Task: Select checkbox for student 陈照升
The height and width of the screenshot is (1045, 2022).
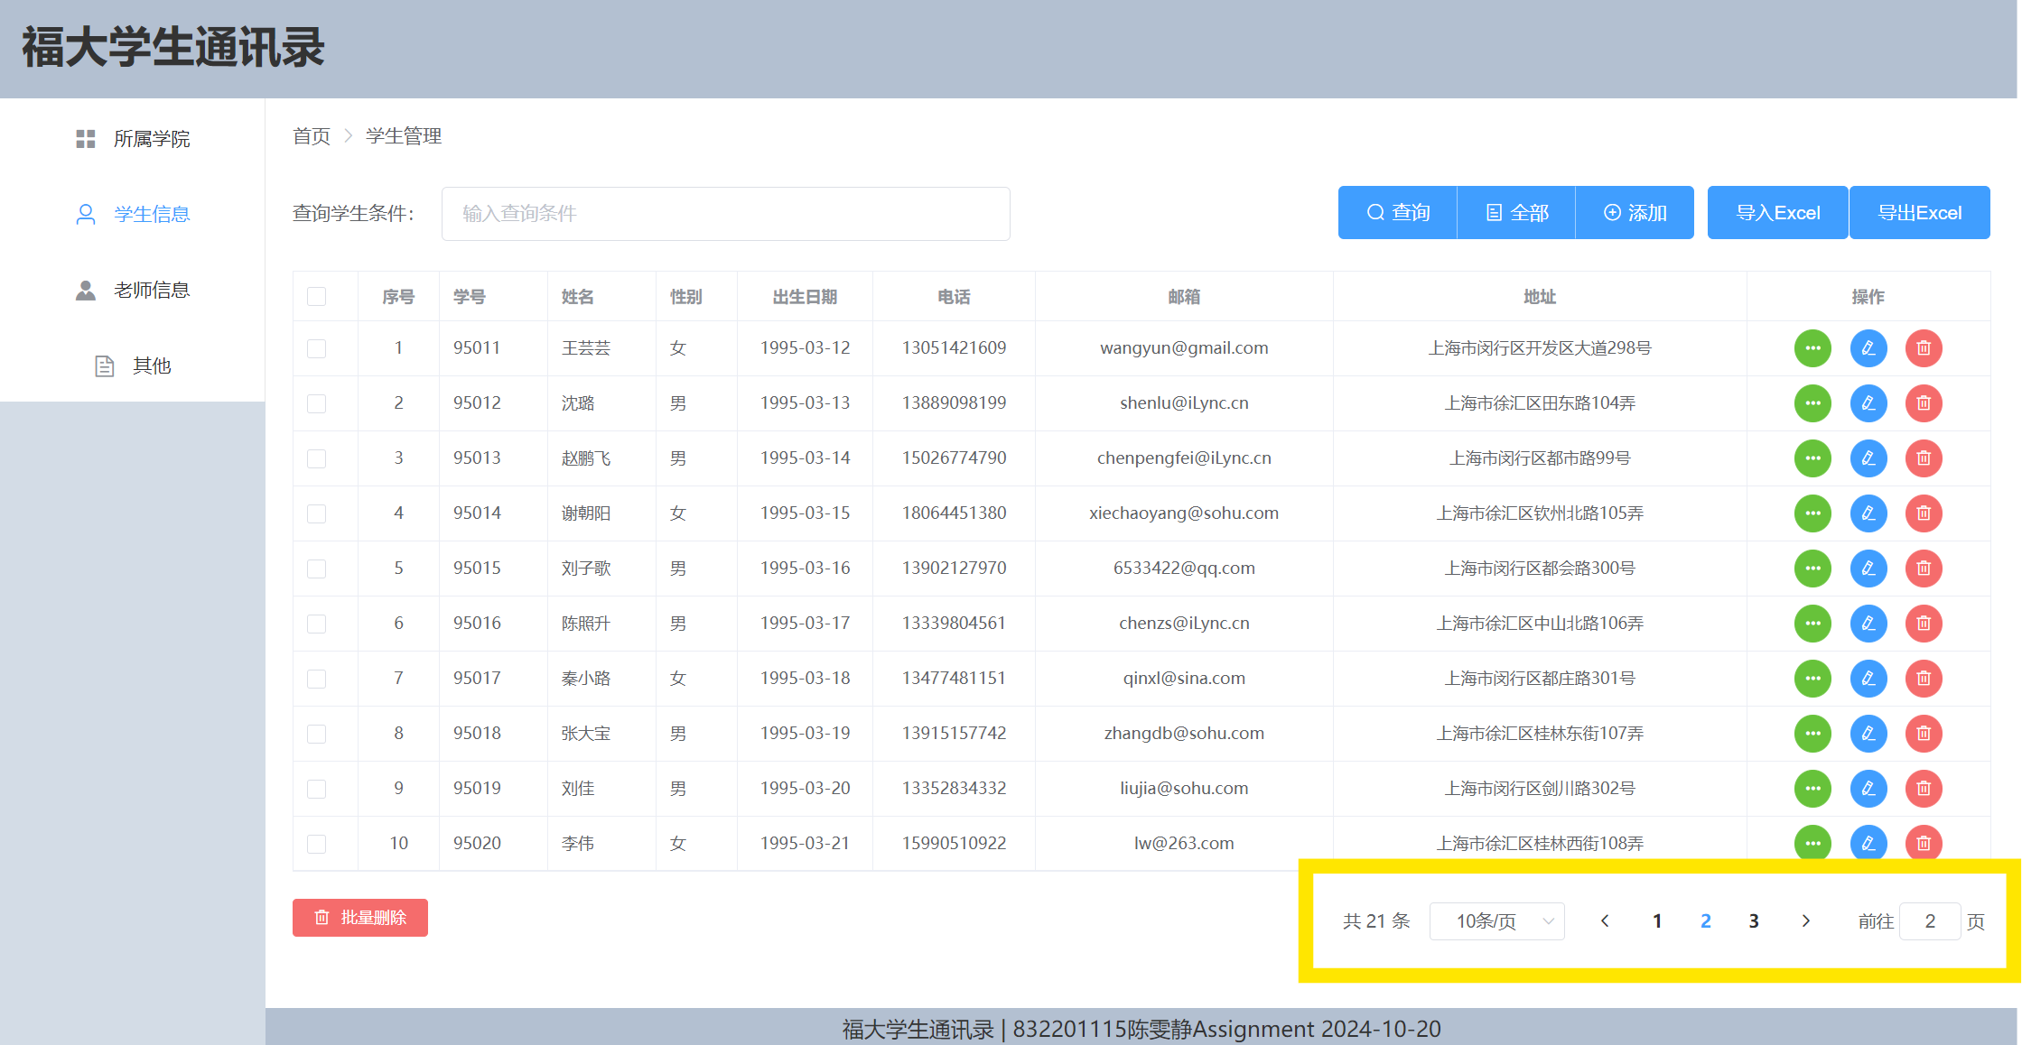Action: pyautogui.click(x=316, y=624)
